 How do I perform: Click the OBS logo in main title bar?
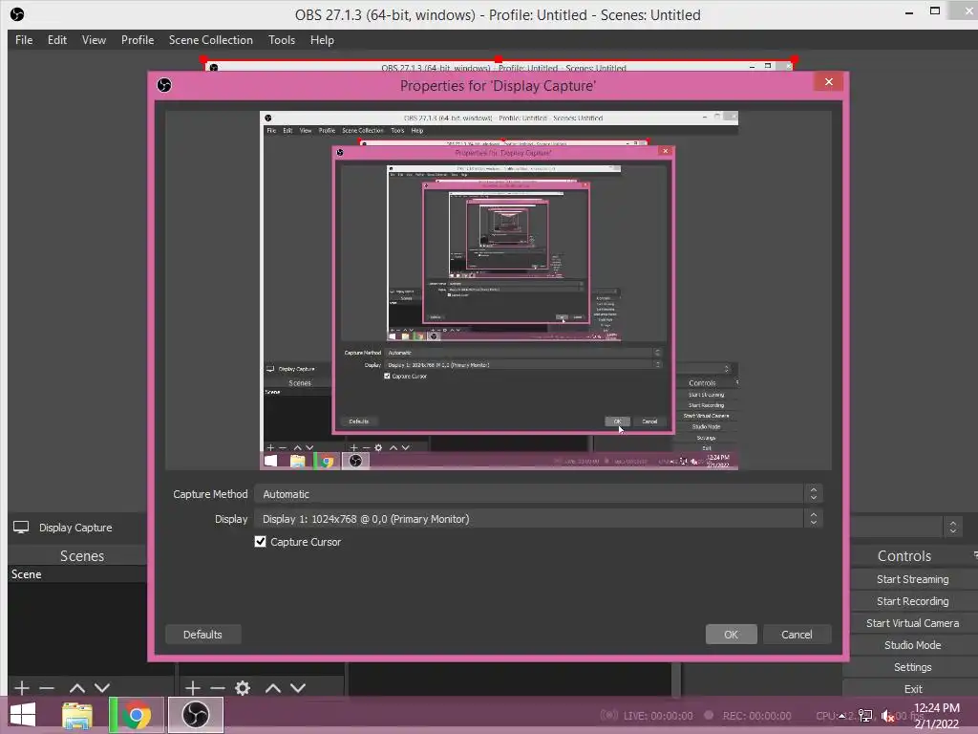coord(17,13)
